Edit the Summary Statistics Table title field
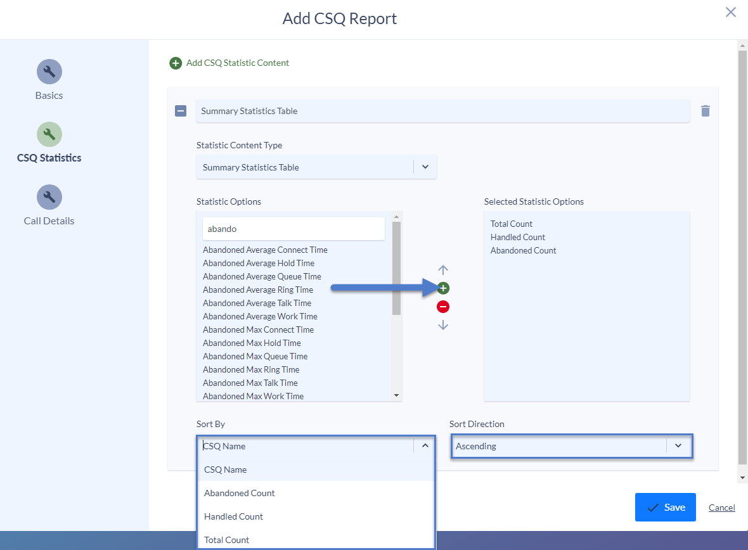748x550 pixels. 442,111
